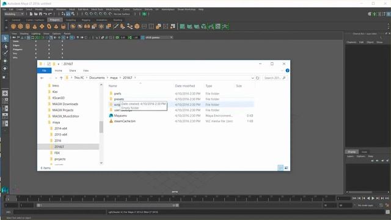391x220 pixels.
Task: Select the Rigging shelf tab
Action: coord(86,20)
